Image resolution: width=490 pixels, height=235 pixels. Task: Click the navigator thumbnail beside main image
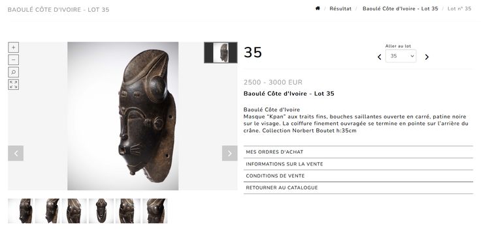point(221,53)
